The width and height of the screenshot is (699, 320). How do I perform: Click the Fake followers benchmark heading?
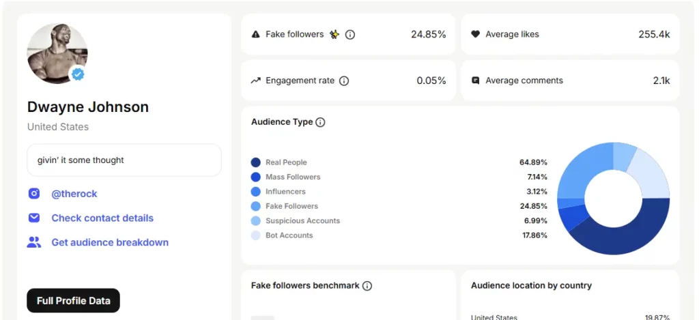tap(305, 286)
